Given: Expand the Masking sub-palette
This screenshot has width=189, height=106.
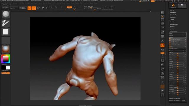Looking at the screenshot, I should pos(172,104).
